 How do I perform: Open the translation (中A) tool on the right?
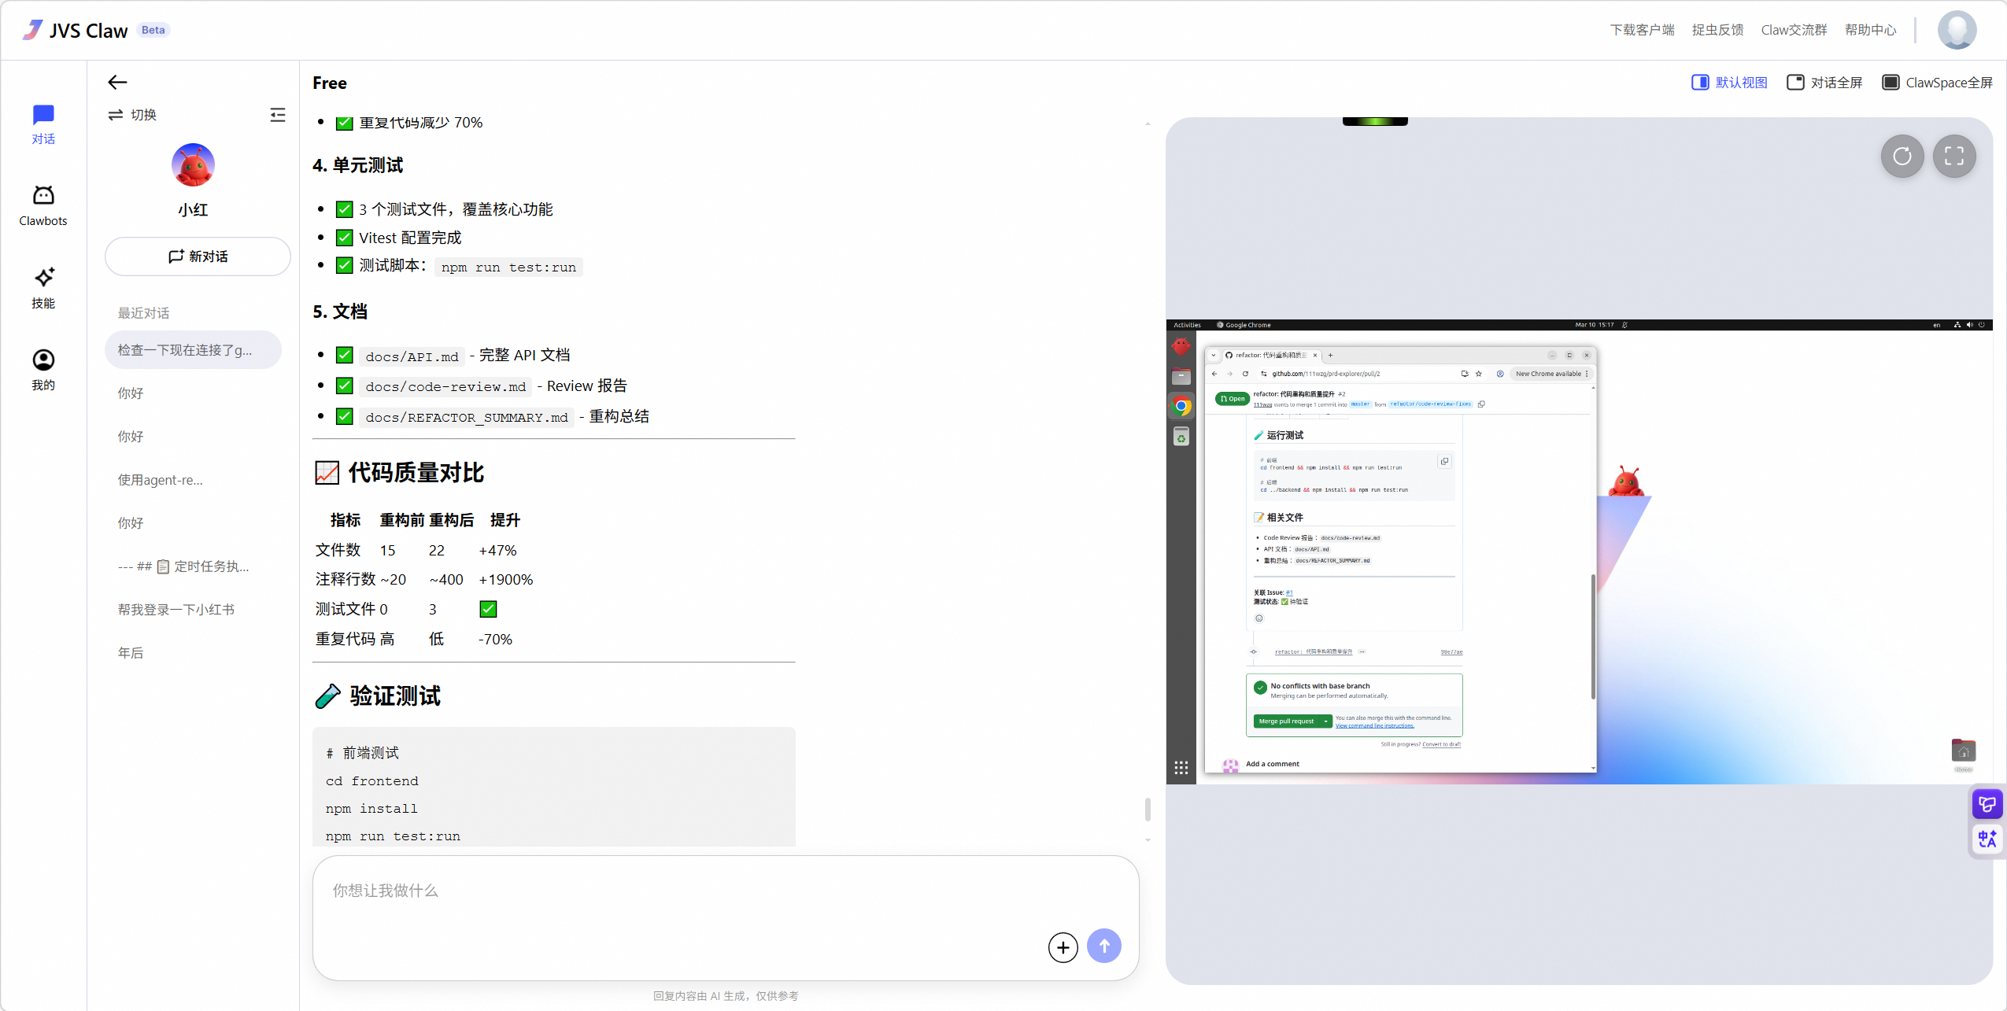click(x=1986, y=837)
